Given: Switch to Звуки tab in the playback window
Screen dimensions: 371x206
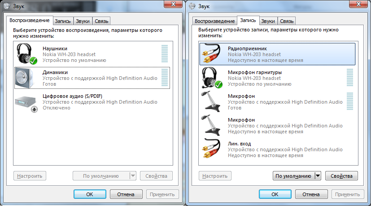Looking at the screenshot, I should pyautogui.click(x=82, y=21).
